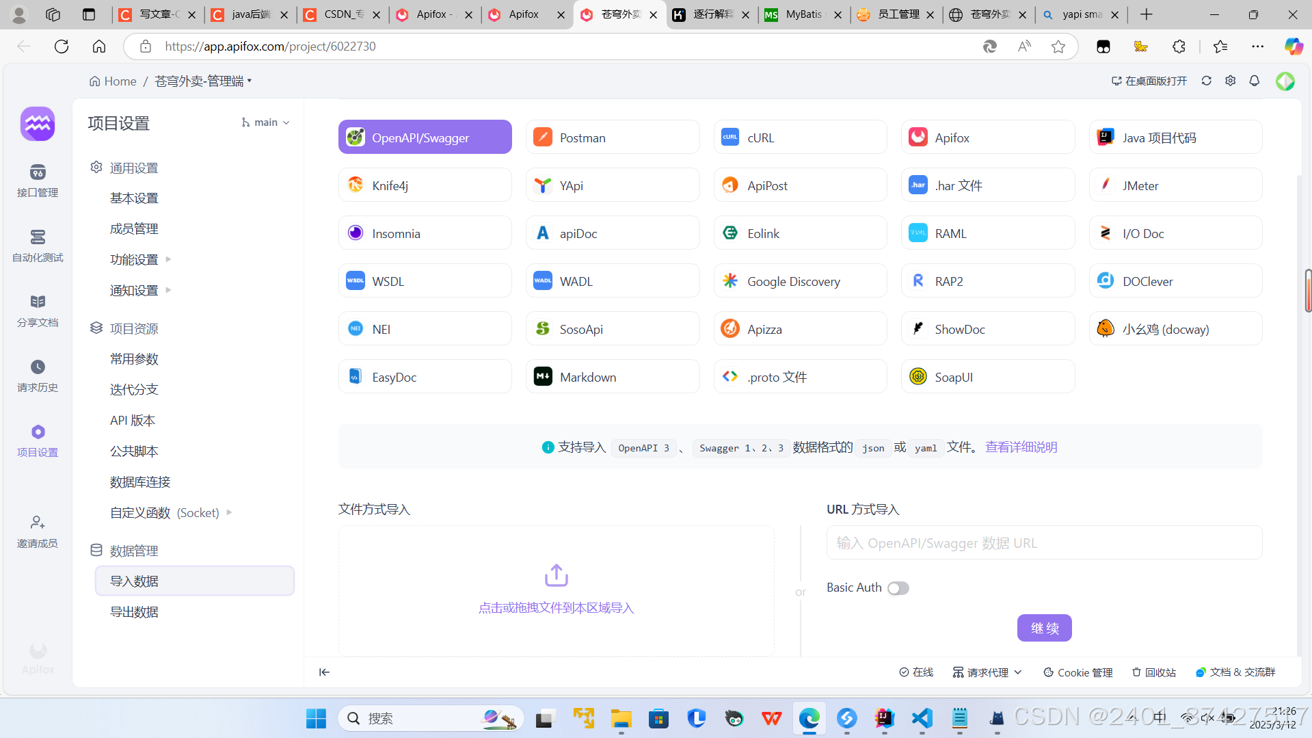The width and height of the screenshot is (1312, 738).
Task: Select YApi import format
Action: [613, 185]
